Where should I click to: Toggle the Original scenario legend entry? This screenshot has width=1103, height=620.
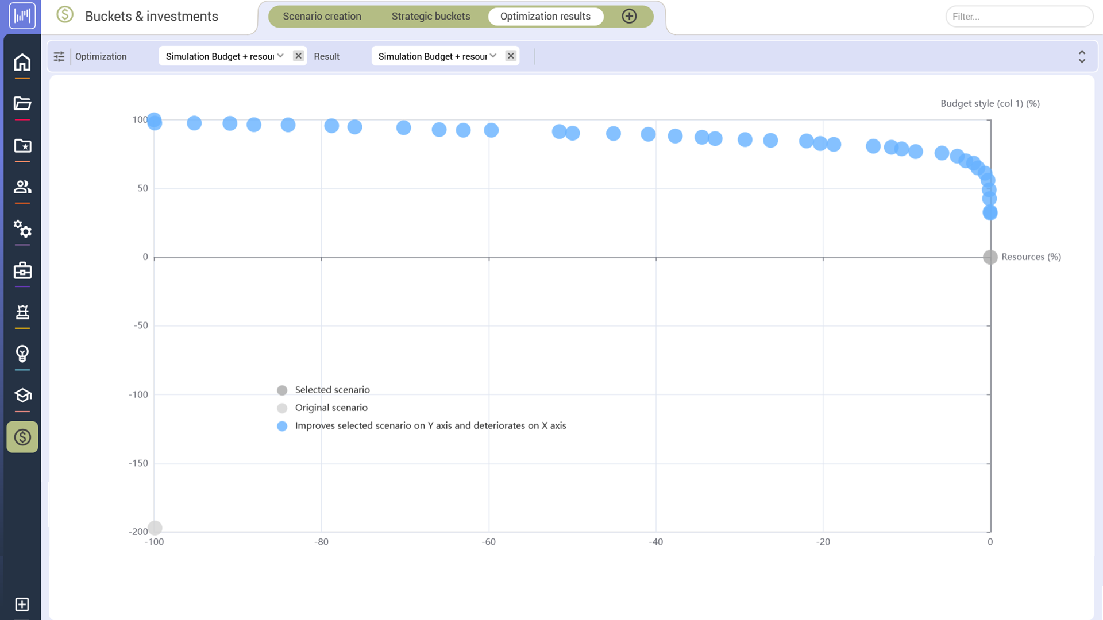click(282, 408)
